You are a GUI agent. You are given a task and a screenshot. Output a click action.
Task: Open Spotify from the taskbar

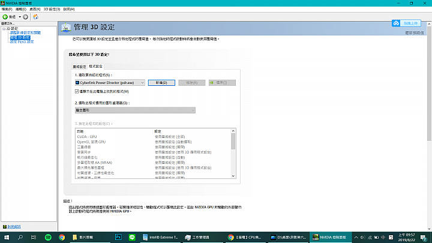[x=48, y=237]
